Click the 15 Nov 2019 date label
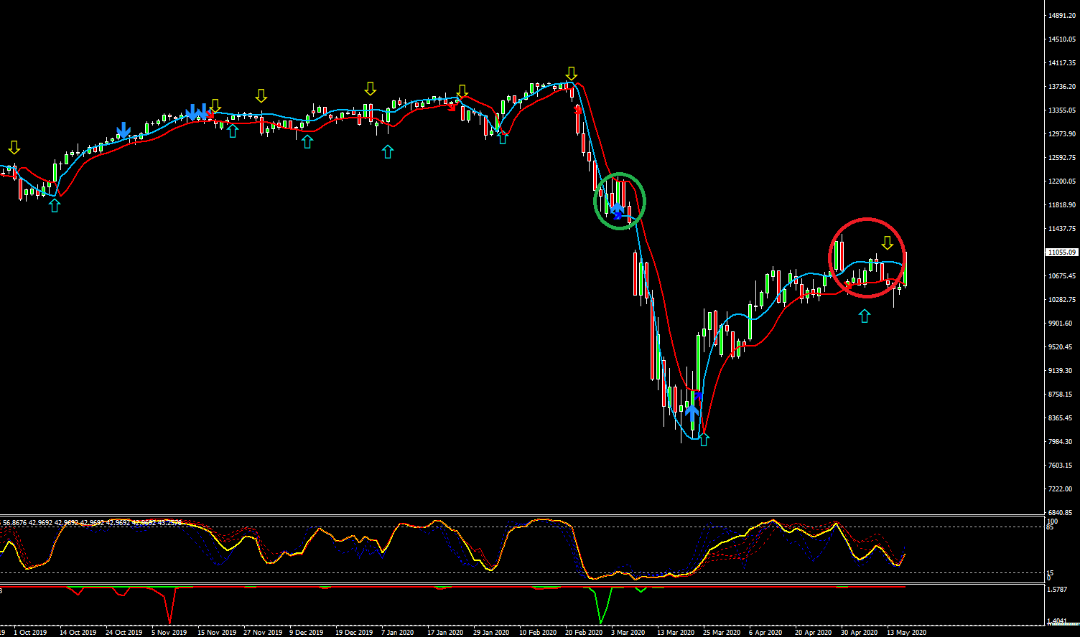Screen dimensions: 1080x637 216,633
